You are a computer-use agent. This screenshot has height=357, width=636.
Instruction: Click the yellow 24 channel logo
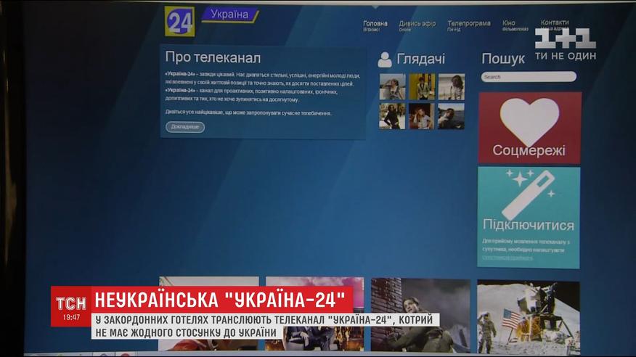click(x=179, y=22)
